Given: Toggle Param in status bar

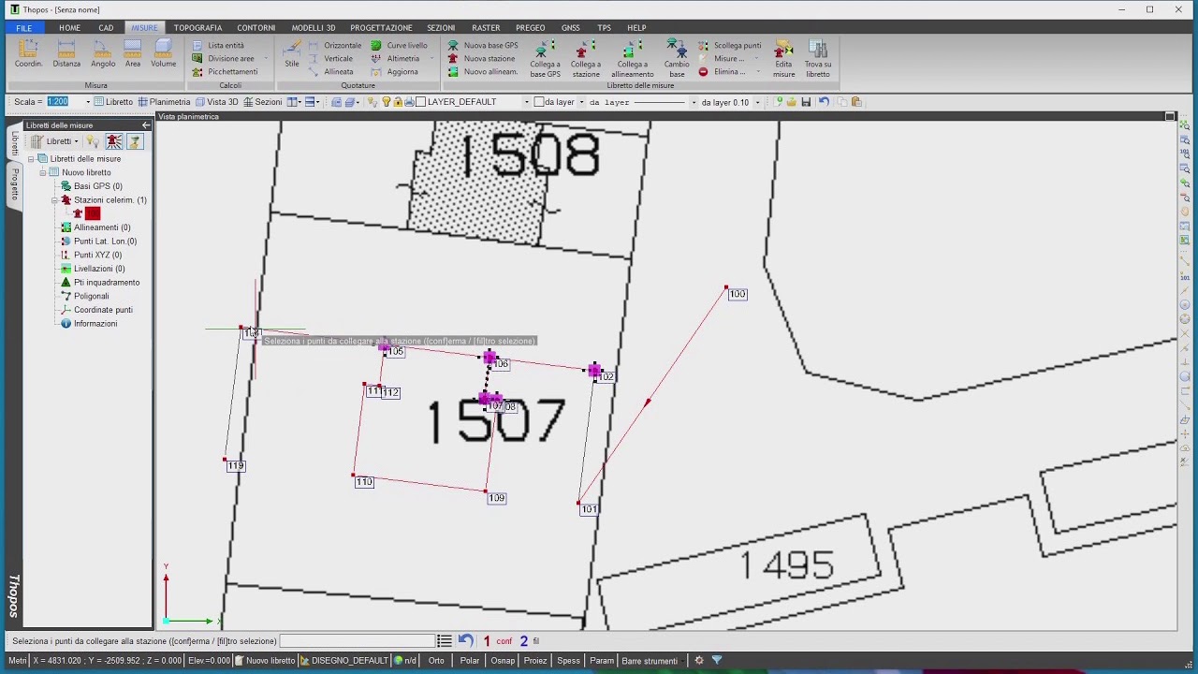Looking at the screenshot, I should click(602, 660).
